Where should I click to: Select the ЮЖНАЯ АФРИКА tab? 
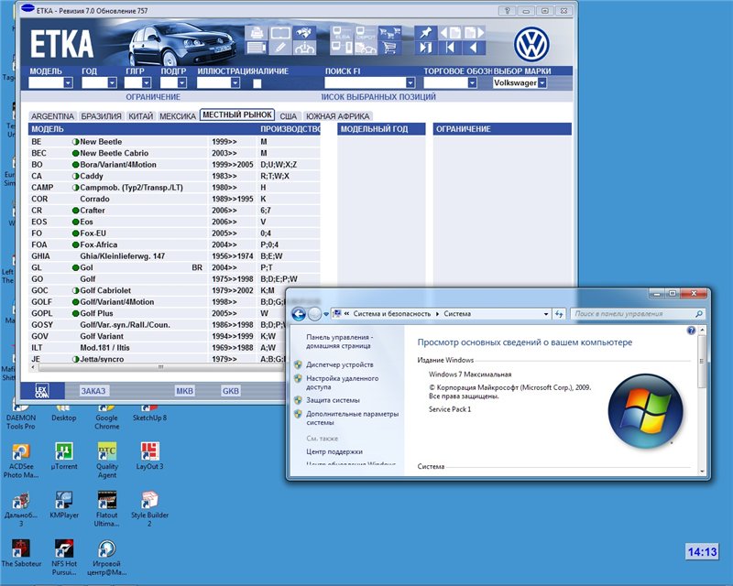click(x=337, y=116)
